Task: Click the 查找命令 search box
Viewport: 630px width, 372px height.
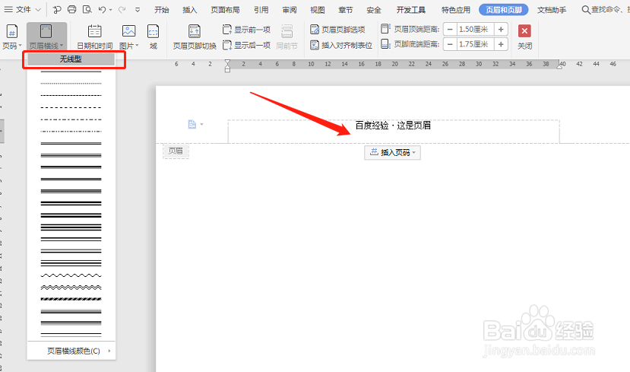Action: click(x=606, y=9)
